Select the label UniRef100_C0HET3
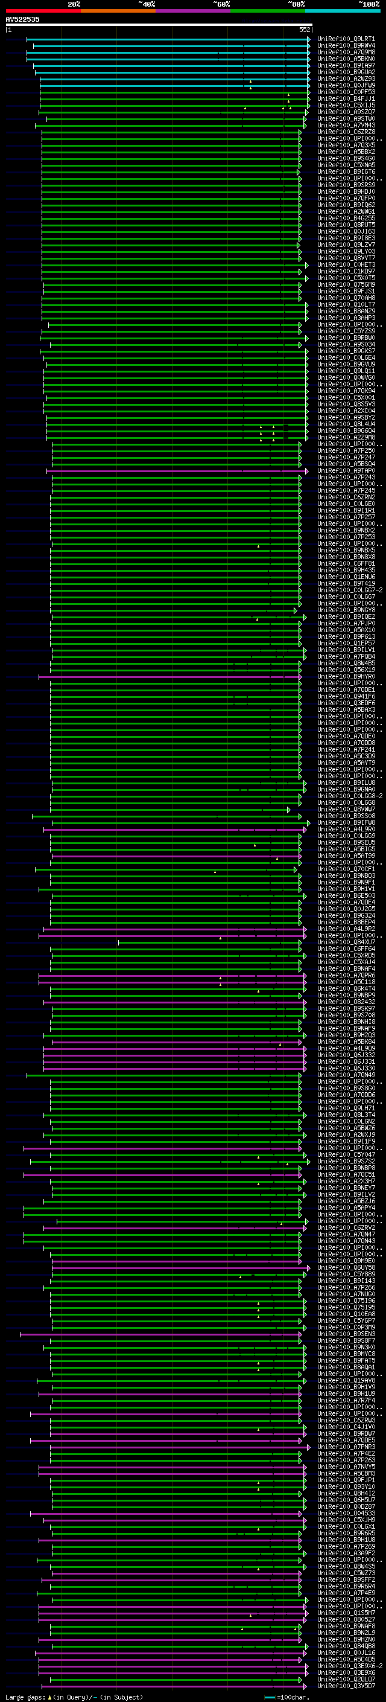The image size is (386, 1702). [346, 264]
